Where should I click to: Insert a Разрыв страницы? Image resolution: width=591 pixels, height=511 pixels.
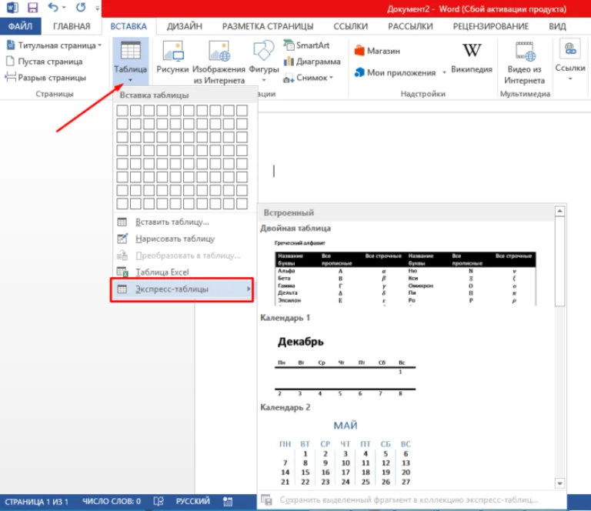pos(45,78)
